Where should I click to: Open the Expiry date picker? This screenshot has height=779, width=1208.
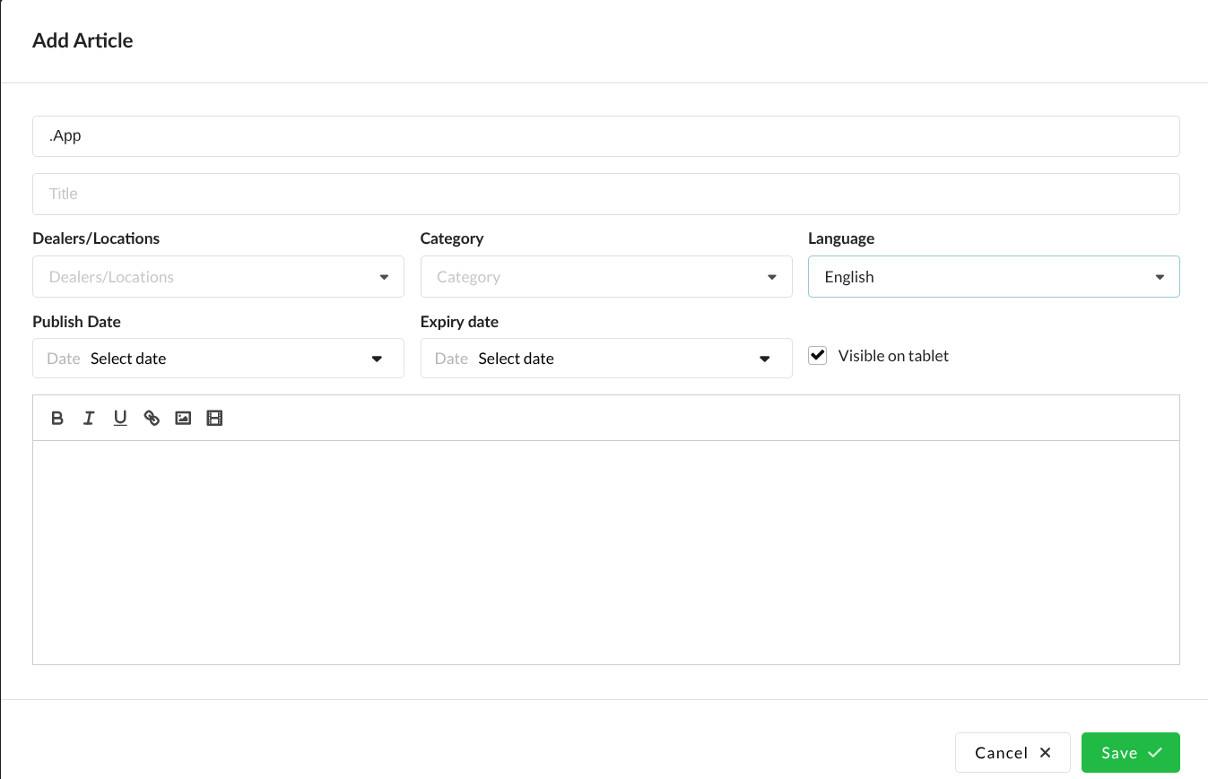pos(606,359)
